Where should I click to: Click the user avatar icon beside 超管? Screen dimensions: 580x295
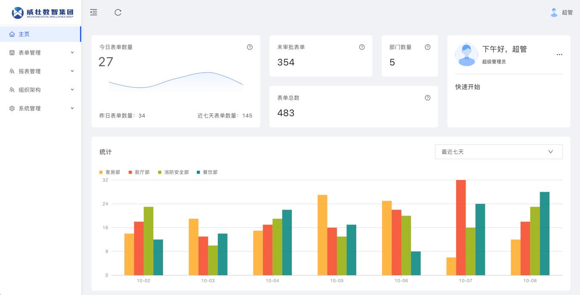(554, 12)
